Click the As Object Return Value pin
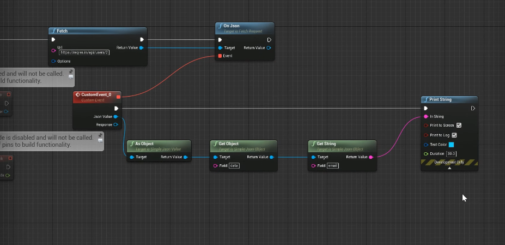 (186, 157)
